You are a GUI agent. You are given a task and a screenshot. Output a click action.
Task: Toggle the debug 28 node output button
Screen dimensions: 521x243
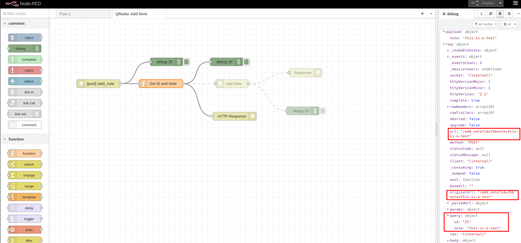(323, 111)
